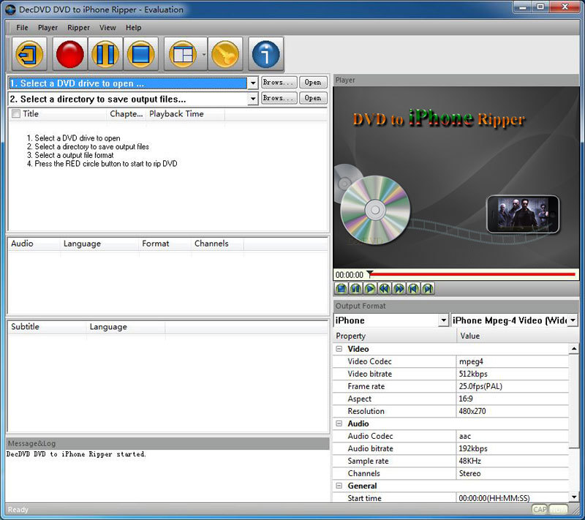Open the Player menu
The height and width of the screenshot is (520, 585).
point(48,28)
